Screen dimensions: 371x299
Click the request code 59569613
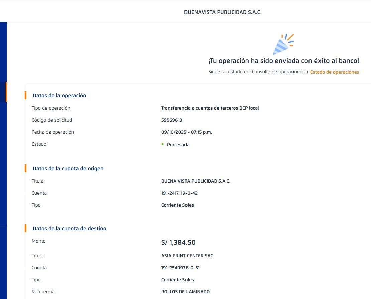point(172,120)
